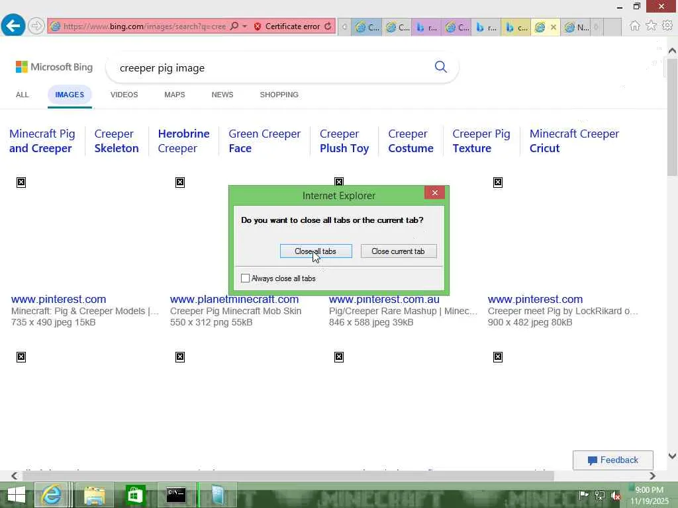Screen dimensions: 678x508
Task: Click 'Close current tab' dialog button
Action: 398,251
